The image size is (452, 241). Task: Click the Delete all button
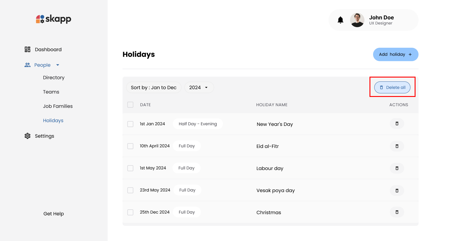[392, 87]
